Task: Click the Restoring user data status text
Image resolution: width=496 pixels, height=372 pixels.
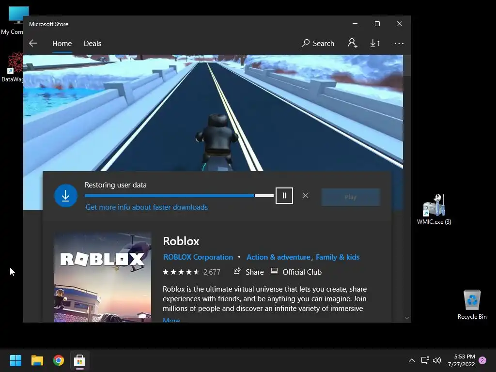Action: pyautogui.click(x=116, y=185)
